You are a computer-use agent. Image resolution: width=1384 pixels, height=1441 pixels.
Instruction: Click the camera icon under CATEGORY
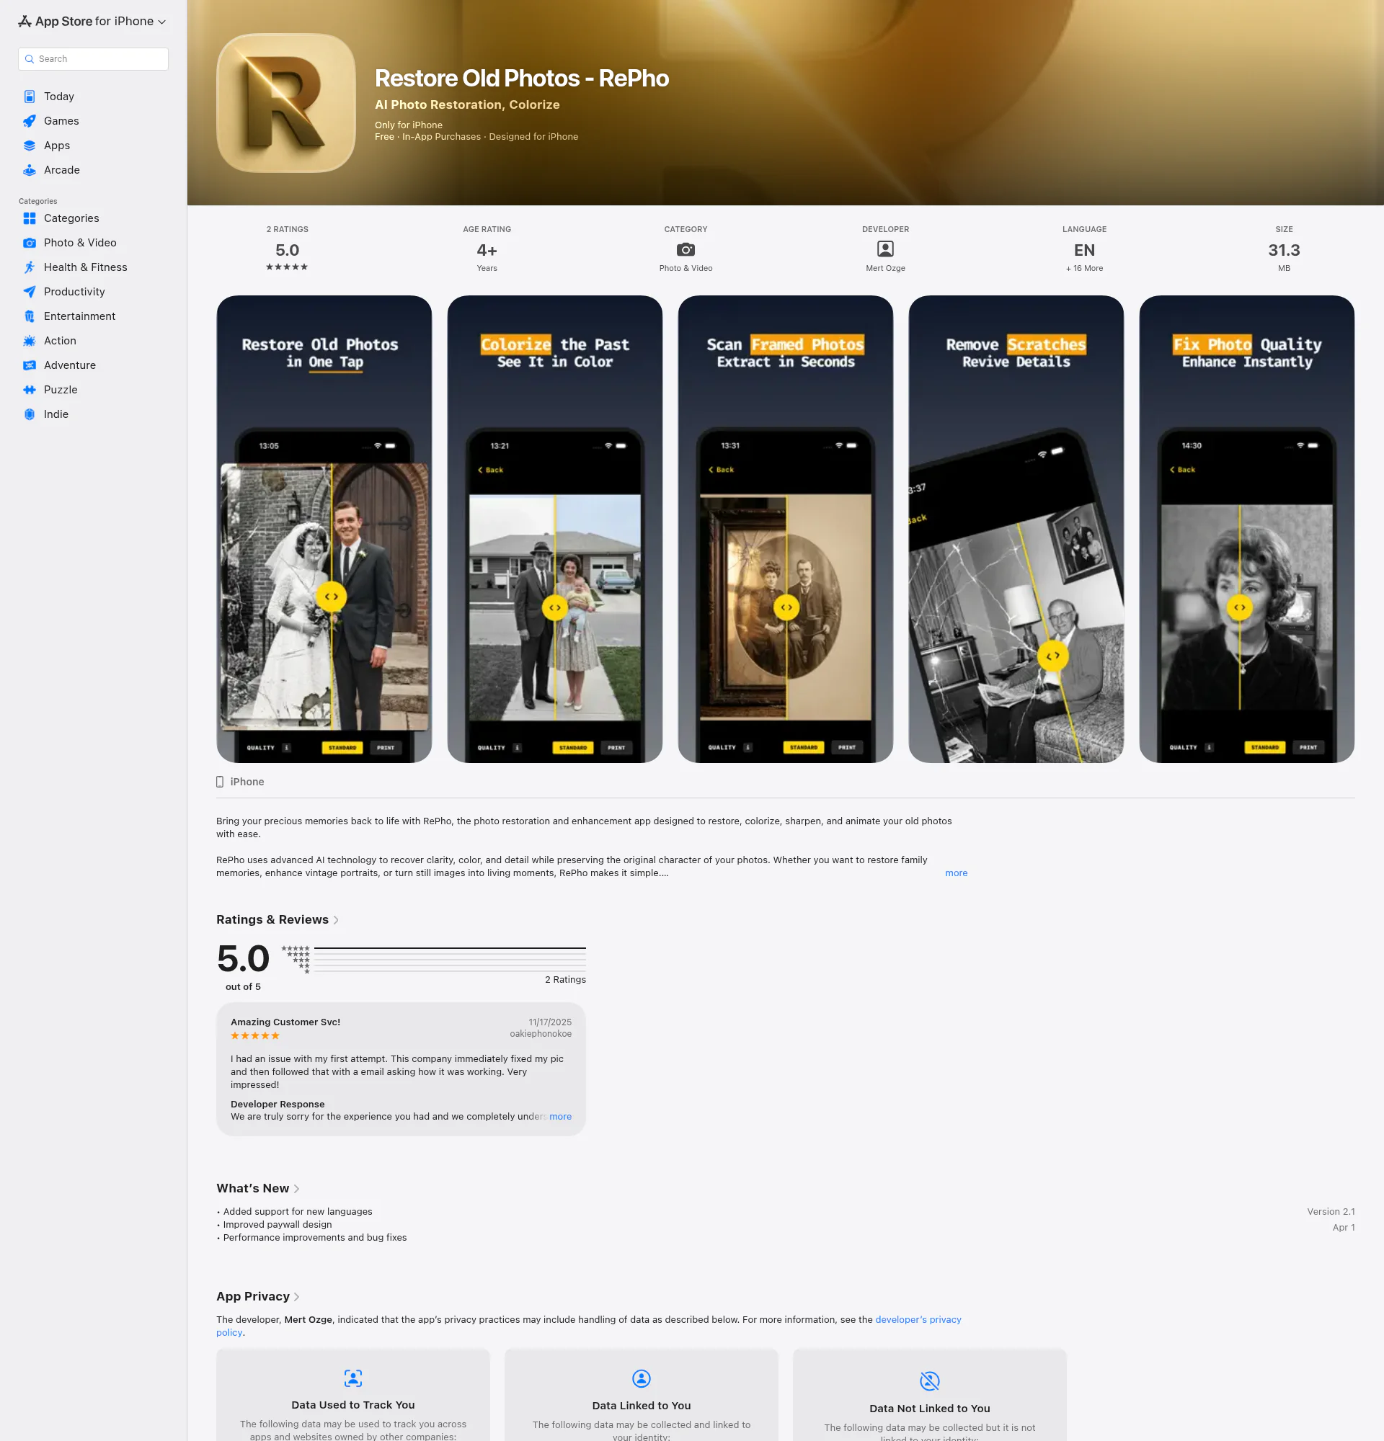pos(686,249)
